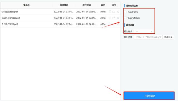The height and width of the screenshot is (101, 178).
Task: Toggle the 包括完整路径 checkbox
Action: click(125, 18)
